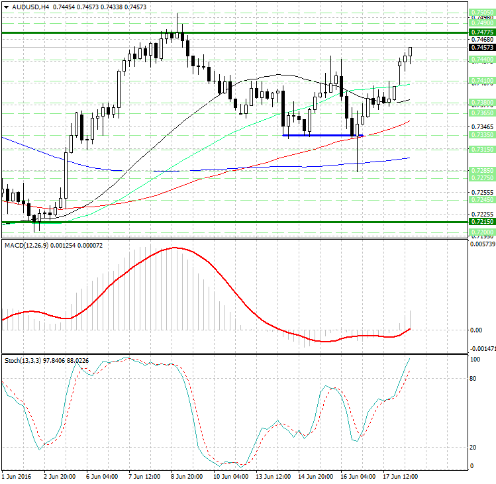This screenshot has width=496, height=484.
Task: Click the Stochastic 80 level label
Action: point(474,379)
